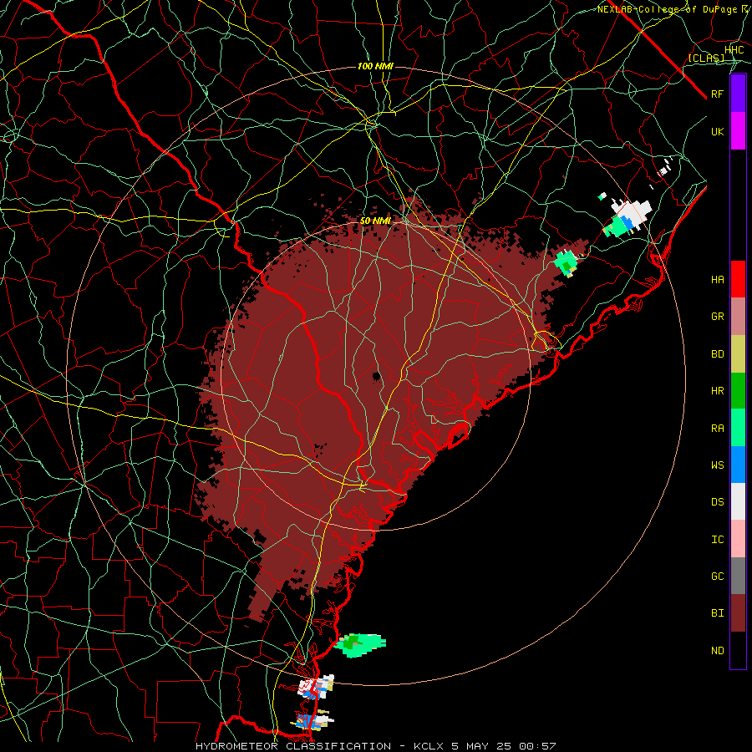
Task: Click the small green rain cell northeast
Action: [566, 263]
